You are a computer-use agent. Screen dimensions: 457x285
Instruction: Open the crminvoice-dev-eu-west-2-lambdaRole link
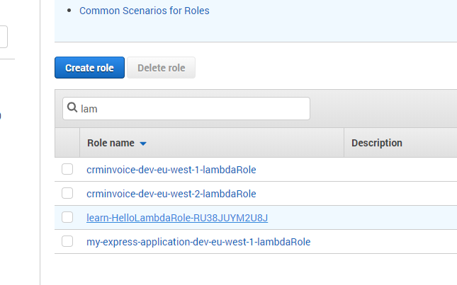[x=171, y=194]
